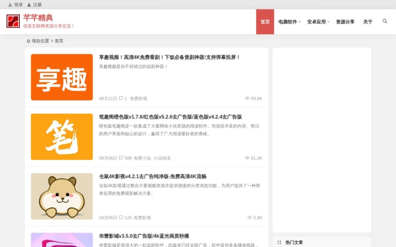Click 09月06日 date on 笔趣阁 post
The image size is (396, 247).
pos(108,158)
